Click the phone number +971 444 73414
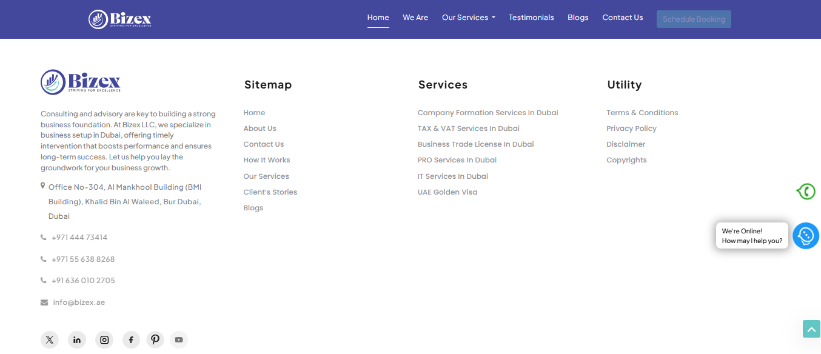 [x=79, y=238]
